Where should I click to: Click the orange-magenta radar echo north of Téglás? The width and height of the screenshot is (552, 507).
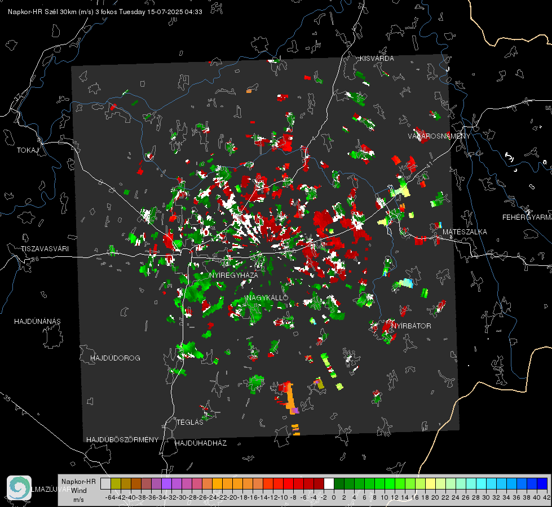pyautogui.click(x=291, y=399)
